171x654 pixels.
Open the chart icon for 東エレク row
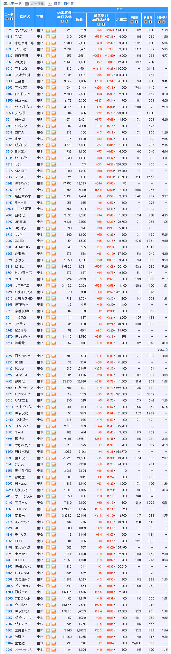tap(54, 458)
